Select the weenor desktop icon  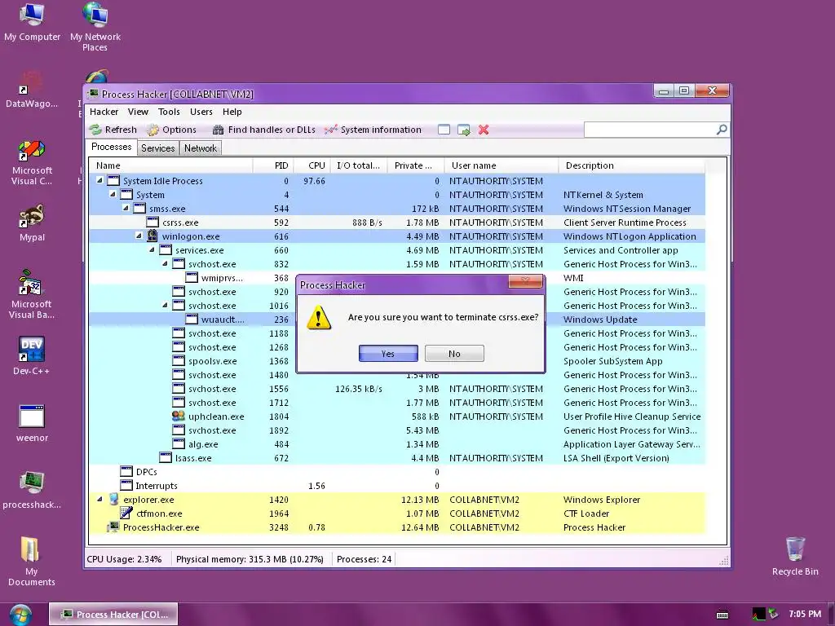32,423
